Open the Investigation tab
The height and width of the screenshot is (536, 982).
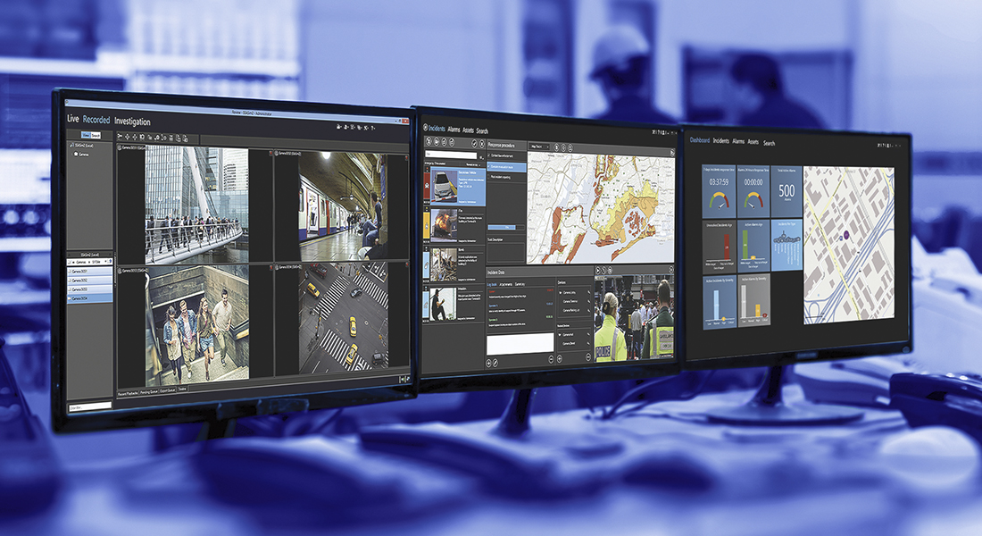click(x=132, y=121)
